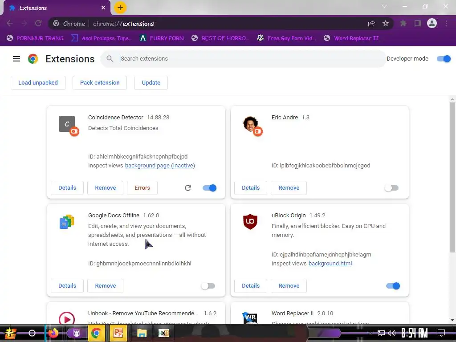Open the side panel icon
This screenshot has width=456, height=342.
point(418,23)
